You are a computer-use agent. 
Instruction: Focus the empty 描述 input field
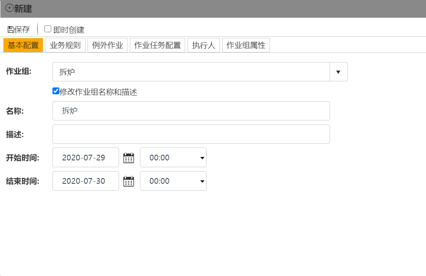191,134
